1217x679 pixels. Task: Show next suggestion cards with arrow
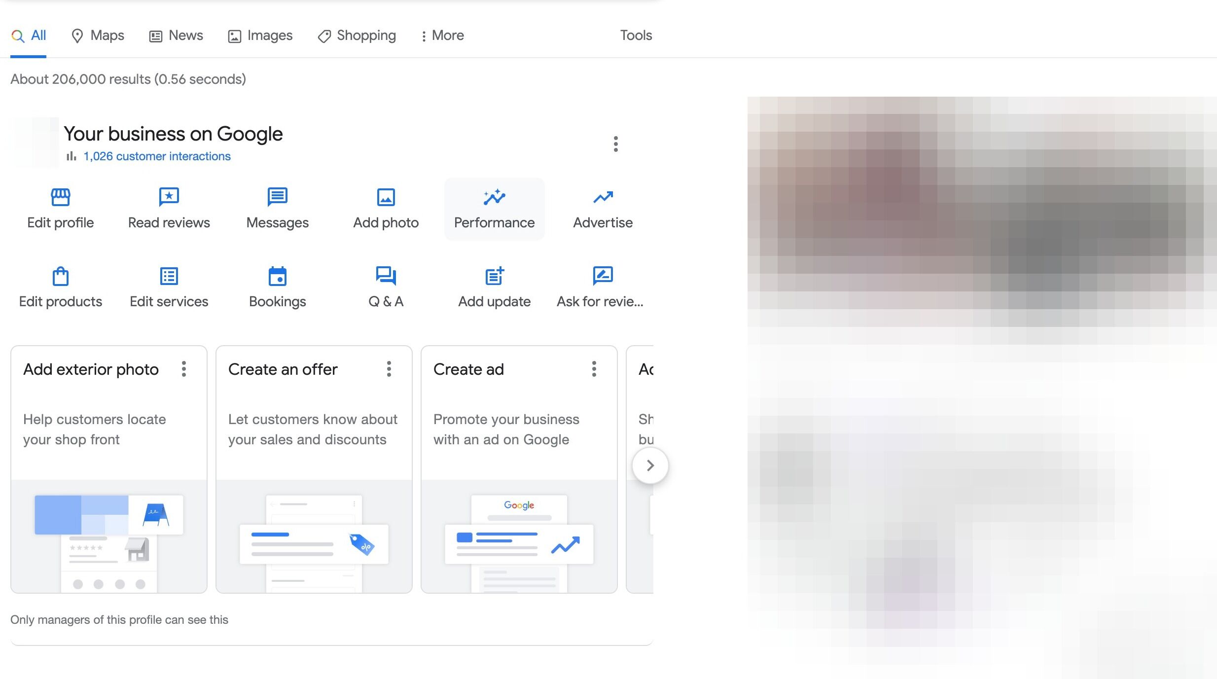[650, 465]
